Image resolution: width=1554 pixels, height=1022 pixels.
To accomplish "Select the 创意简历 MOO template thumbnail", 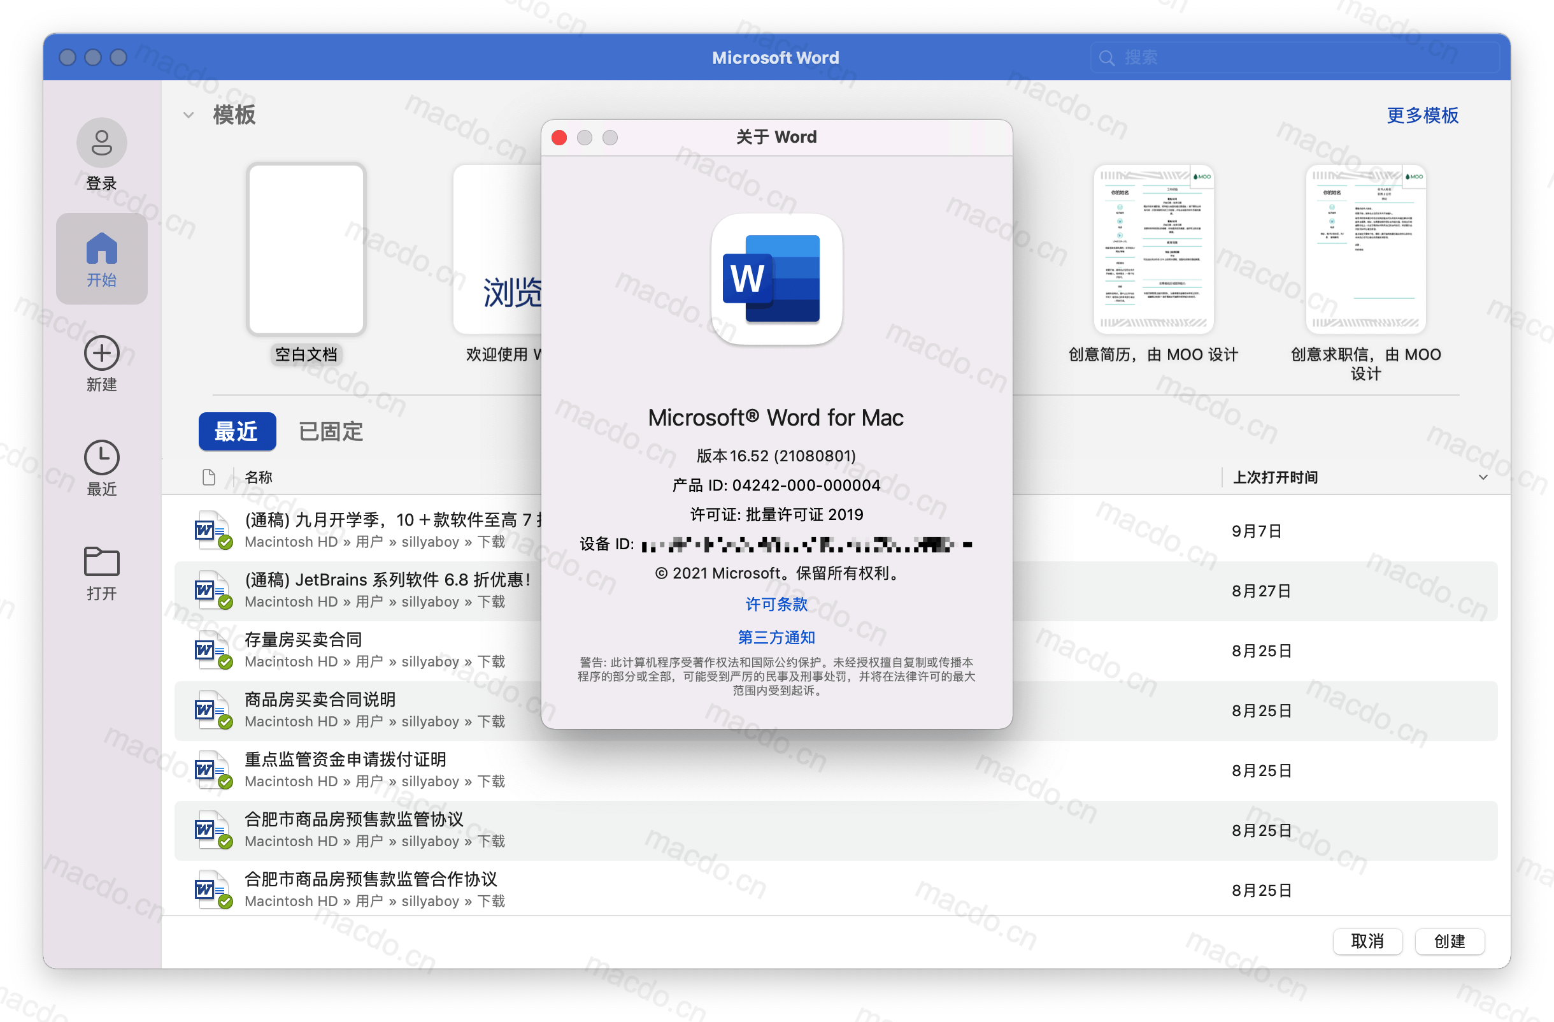I will (x=1153, y=248).
